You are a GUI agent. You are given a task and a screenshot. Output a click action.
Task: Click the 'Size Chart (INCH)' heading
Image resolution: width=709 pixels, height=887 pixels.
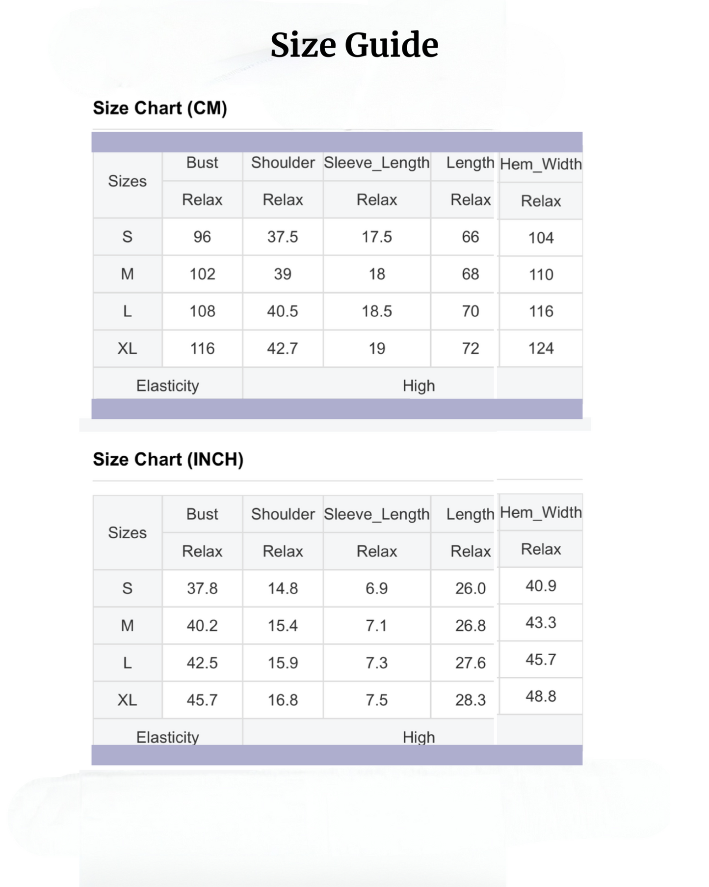(x=168, y=459)
